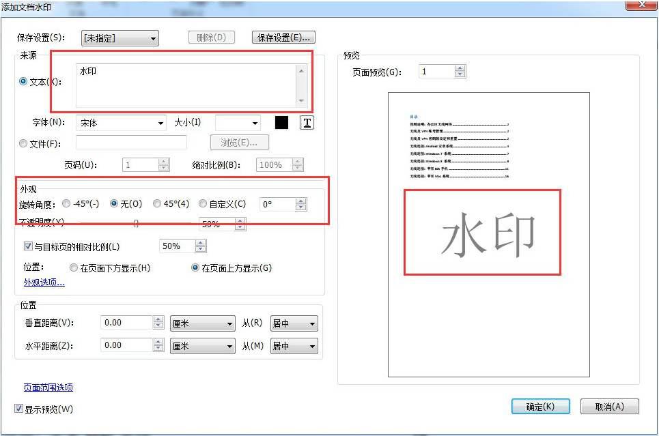Image resolution: width=659 pixels, height=436 pixels.
Task: Open the 保存设置 [未指定] dropdown
Action: (154, 38)
